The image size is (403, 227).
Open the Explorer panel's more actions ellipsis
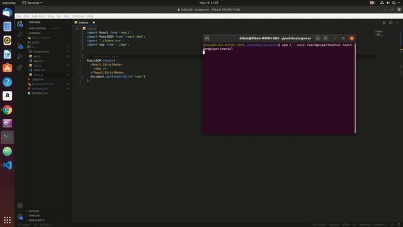coord(67,23)
